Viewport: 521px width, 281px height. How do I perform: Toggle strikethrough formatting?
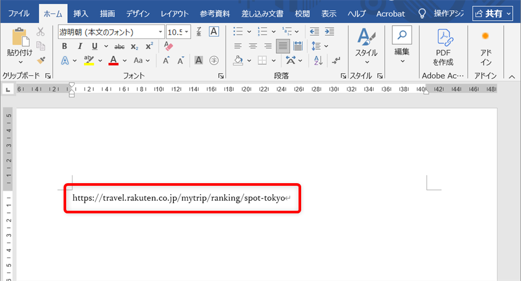(x=119, y=46)
